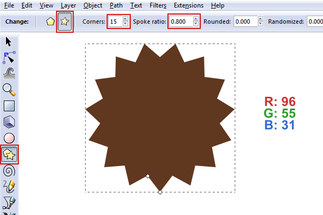Open the Filters menu
Viewport: 323px width, 215px height.
(x=158, y=5)
